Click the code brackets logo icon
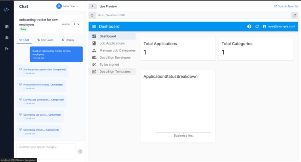301x162 pixels. [6, 9]
